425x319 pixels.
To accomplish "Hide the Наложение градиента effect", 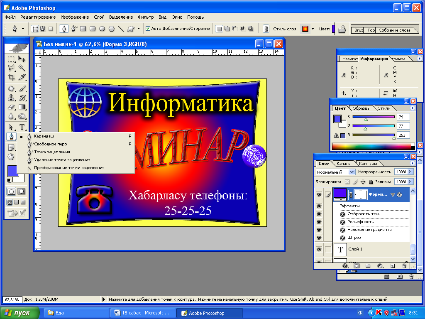I will (319, 230).
